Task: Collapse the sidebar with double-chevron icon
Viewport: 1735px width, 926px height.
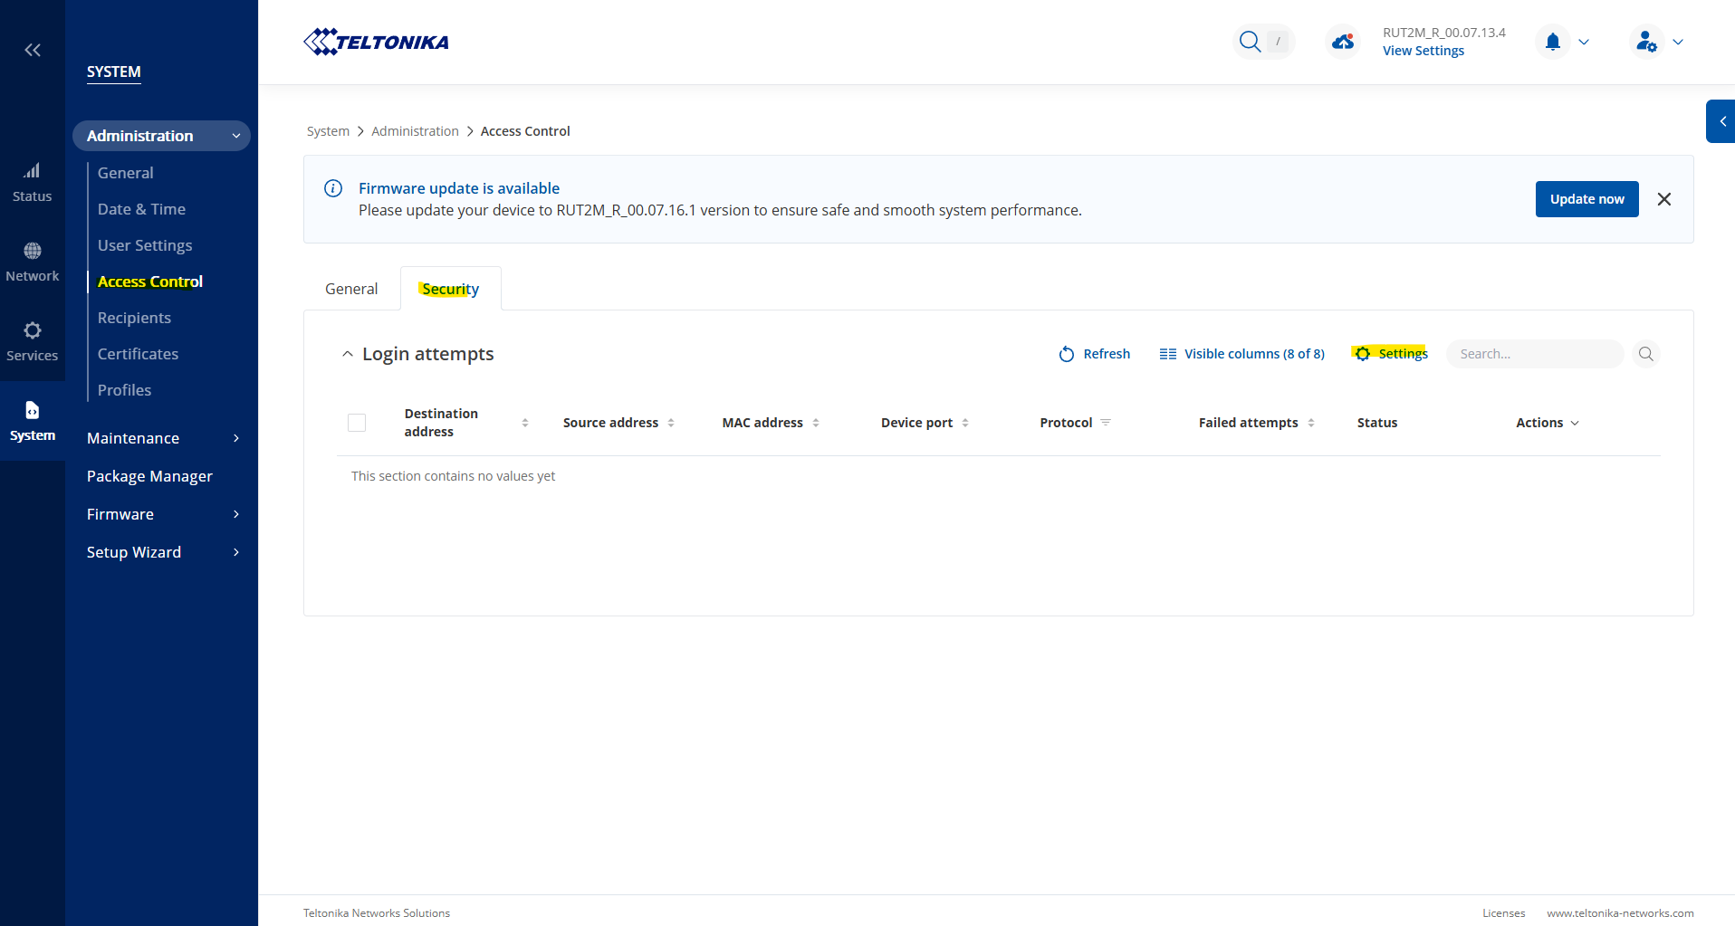Action: coord(33,50)
